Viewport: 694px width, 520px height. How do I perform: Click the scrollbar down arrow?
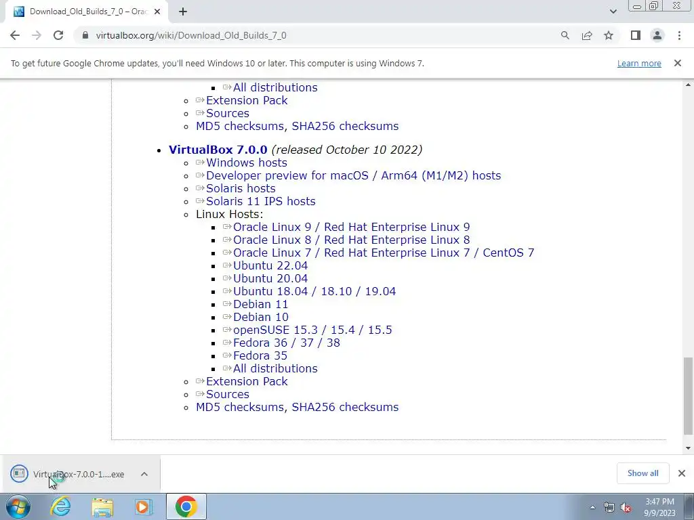point(688,448)
